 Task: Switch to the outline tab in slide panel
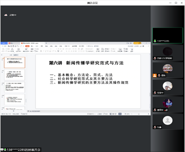11,55
